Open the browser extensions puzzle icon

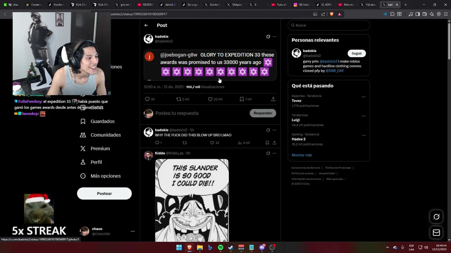tap(392, 14)
